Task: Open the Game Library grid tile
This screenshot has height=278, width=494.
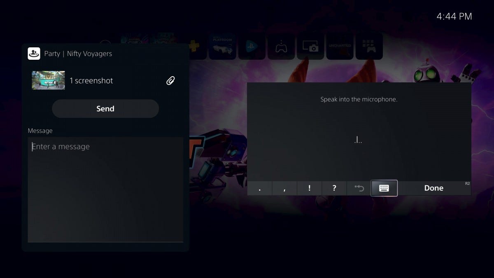Action: [x=369, y=47]
